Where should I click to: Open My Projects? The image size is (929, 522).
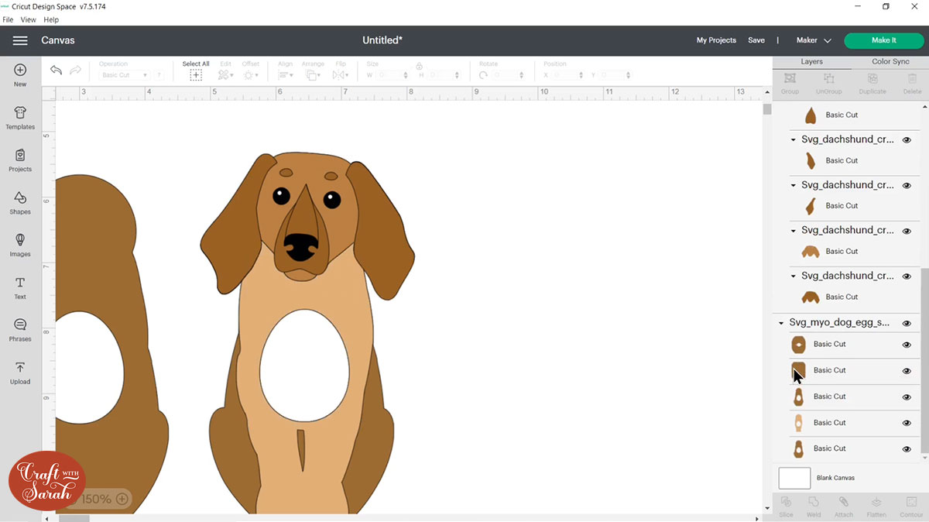pyautogui.click(x=716, y=40)
